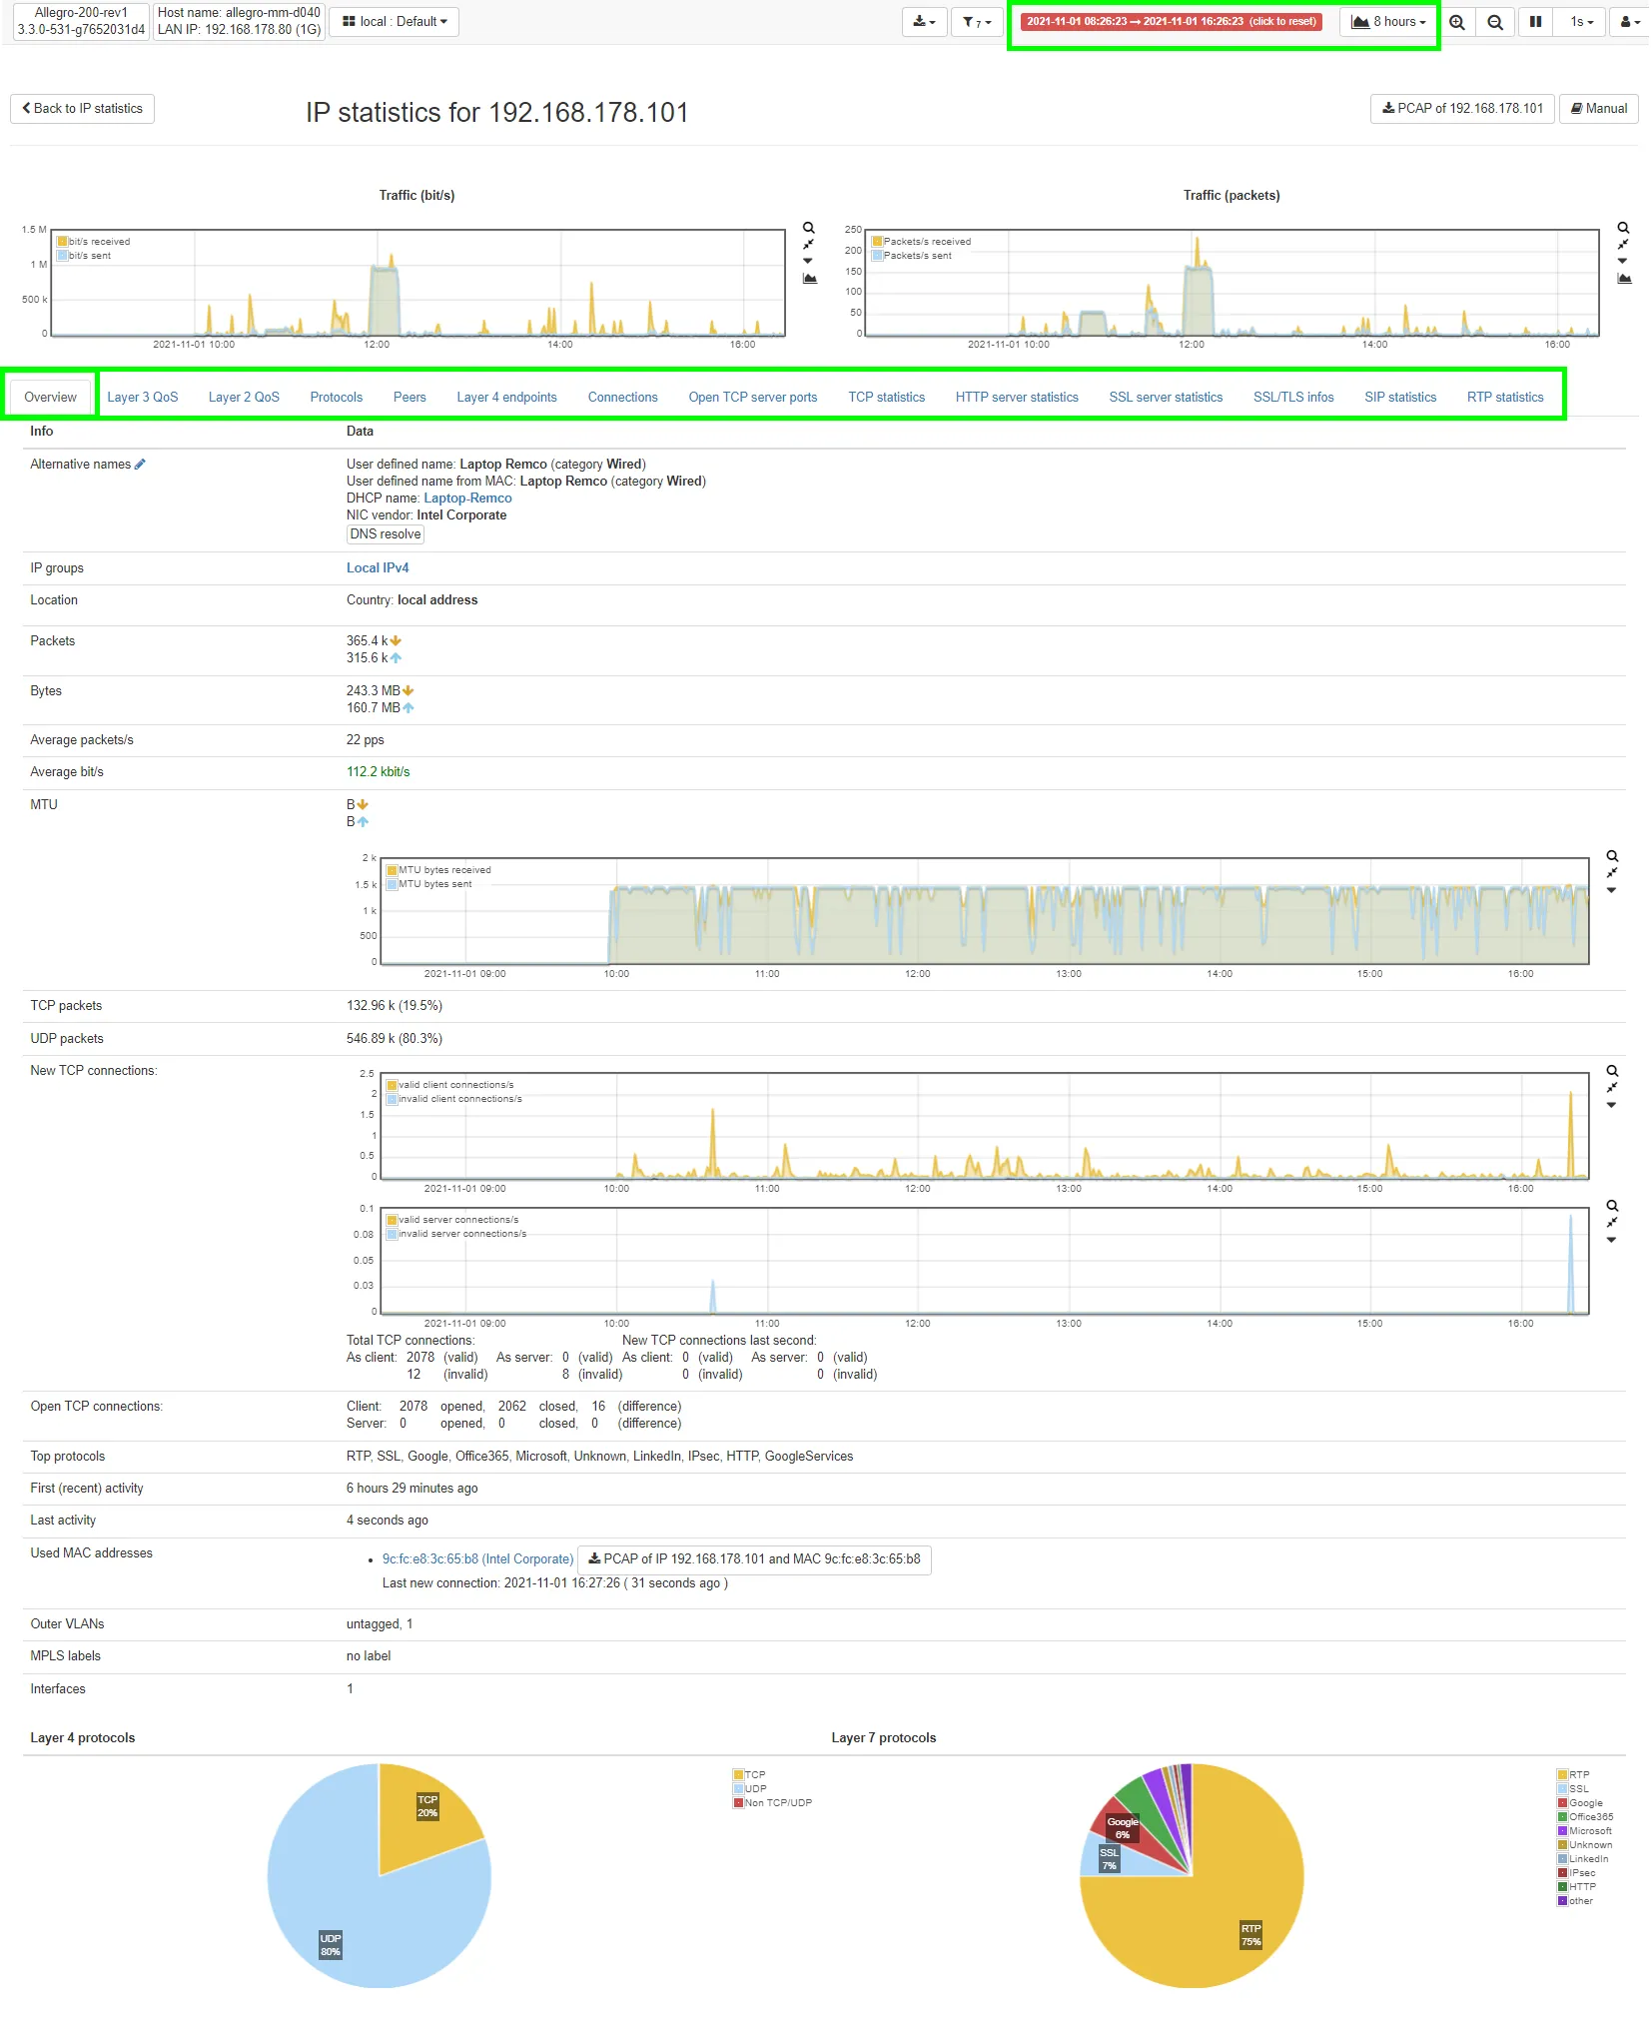The image size is (1651, 2042).
Task: Open the SSL/TLS infos tab
Action: click(x=1292, y=398)
